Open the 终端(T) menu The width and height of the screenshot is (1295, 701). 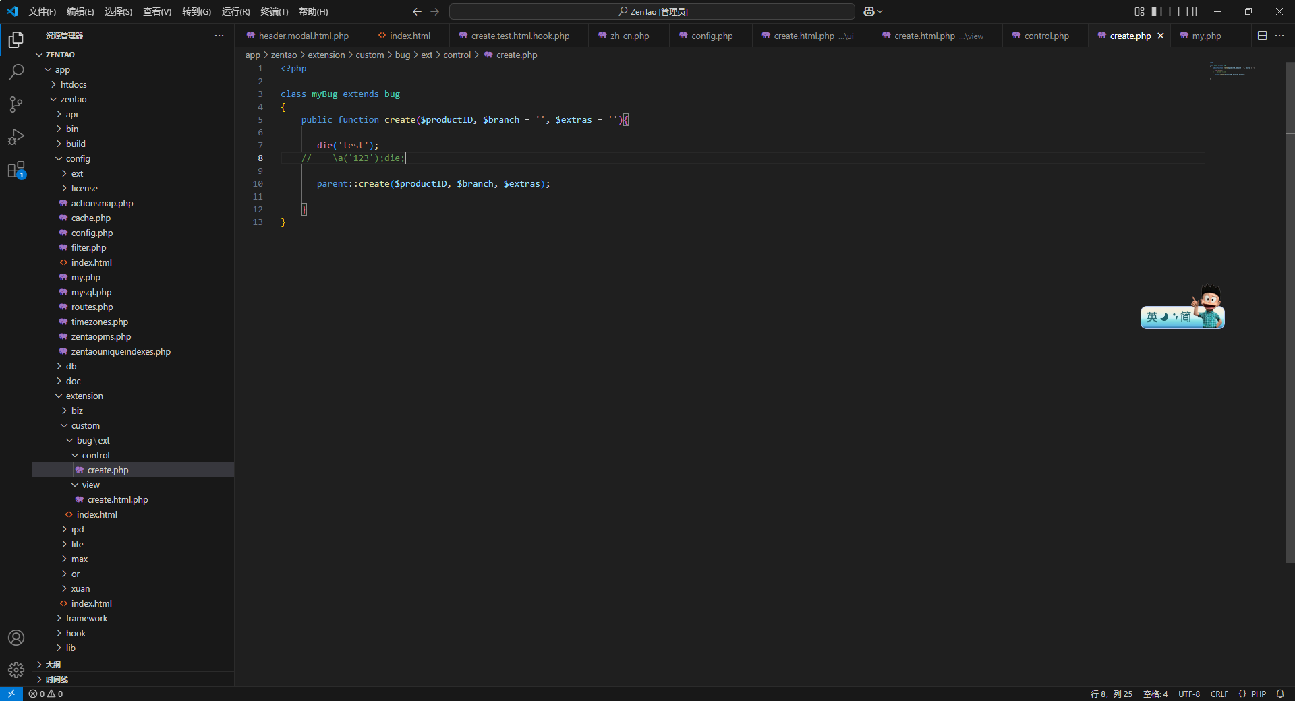[274, 11]
